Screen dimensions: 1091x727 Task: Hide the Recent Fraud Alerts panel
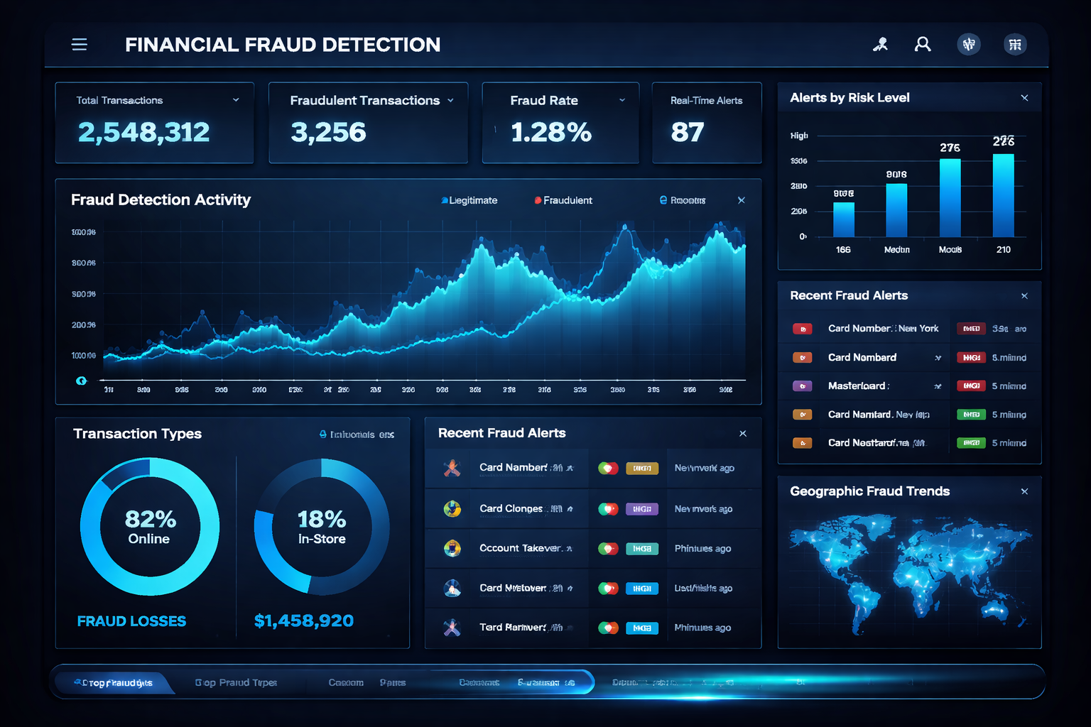click(x=742, y=433)
